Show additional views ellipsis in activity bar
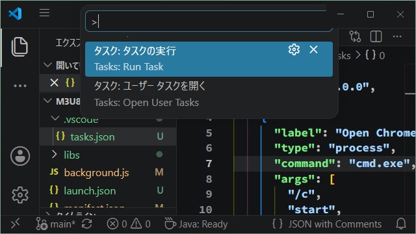This screenshot has width=416, height=234. [x=20, y=86]
